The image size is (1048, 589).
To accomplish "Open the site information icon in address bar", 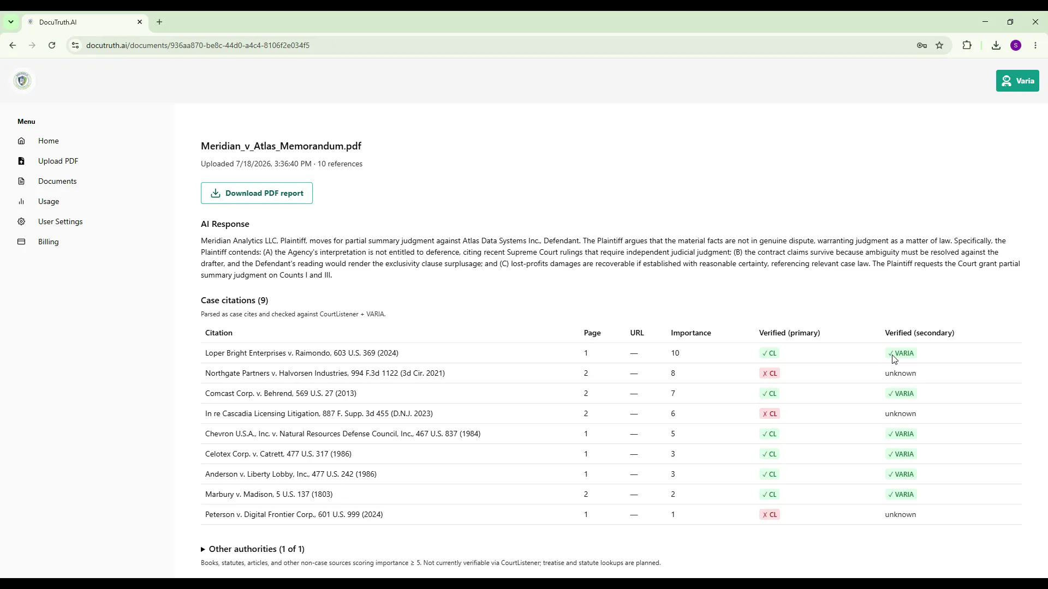I will 75,45.
